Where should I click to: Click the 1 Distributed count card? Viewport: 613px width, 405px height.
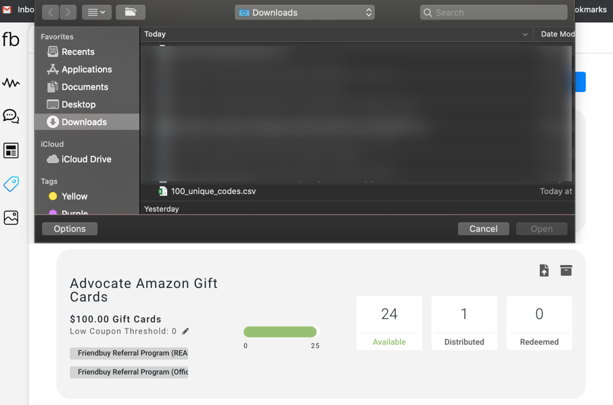464,323
